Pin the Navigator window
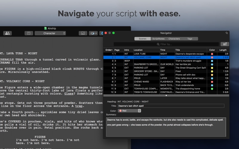This screenshot has width=239, height=149. point(226,33)
